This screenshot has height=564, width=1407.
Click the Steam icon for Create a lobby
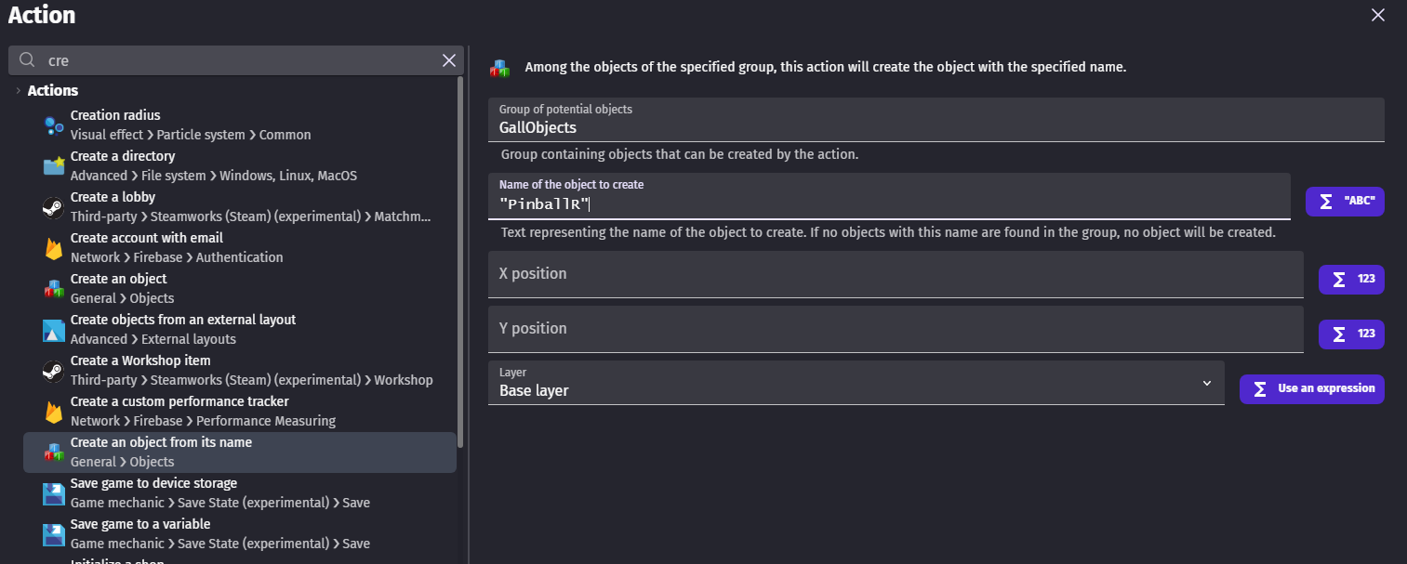point(54,207)
